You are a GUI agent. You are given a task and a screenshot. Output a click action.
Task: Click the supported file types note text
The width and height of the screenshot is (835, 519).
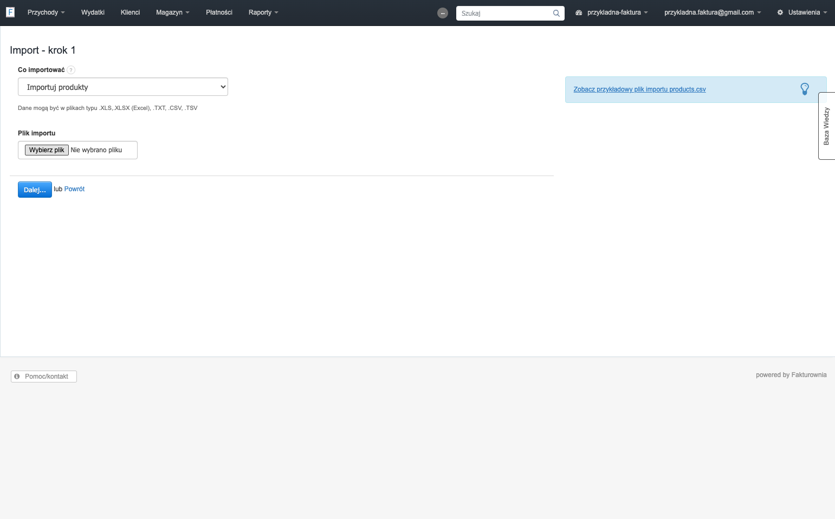pos(108,108)
